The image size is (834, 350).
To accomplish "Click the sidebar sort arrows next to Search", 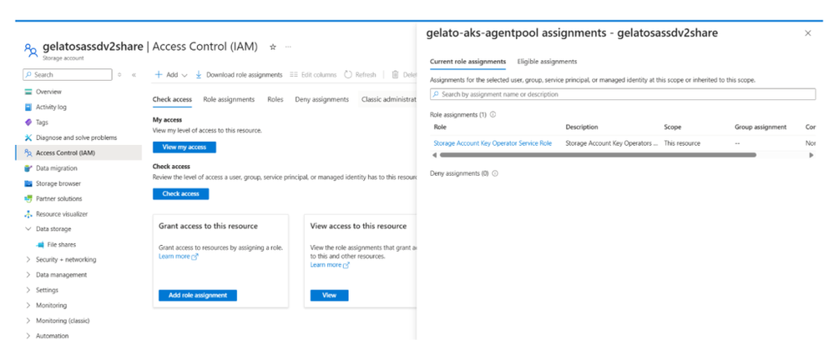I will click(119, 75).
